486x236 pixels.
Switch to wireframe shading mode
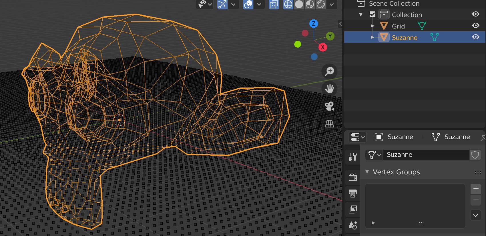(x=288, y=4)
